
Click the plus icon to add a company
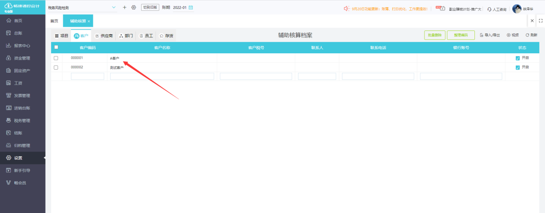click(x=125, y=7)
